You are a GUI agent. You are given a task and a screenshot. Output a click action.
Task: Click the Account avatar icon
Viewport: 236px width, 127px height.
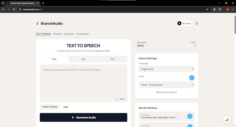pos(179,23)
